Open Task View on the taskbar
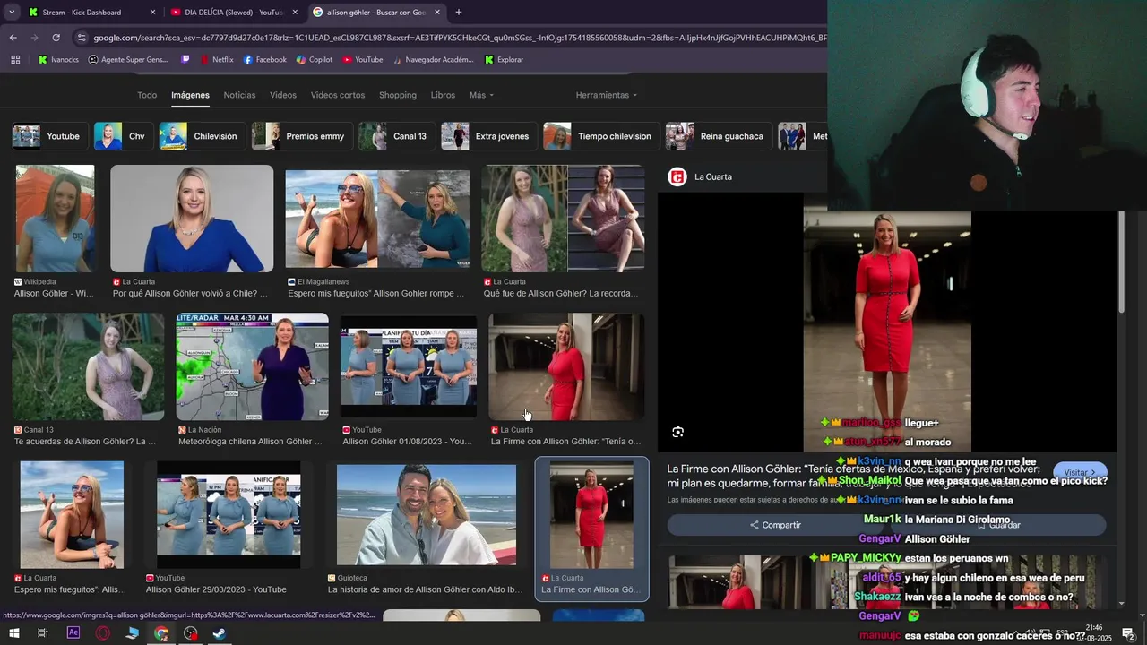The height and width of the screenshot is (645, 1147). (x=42, y=633)
